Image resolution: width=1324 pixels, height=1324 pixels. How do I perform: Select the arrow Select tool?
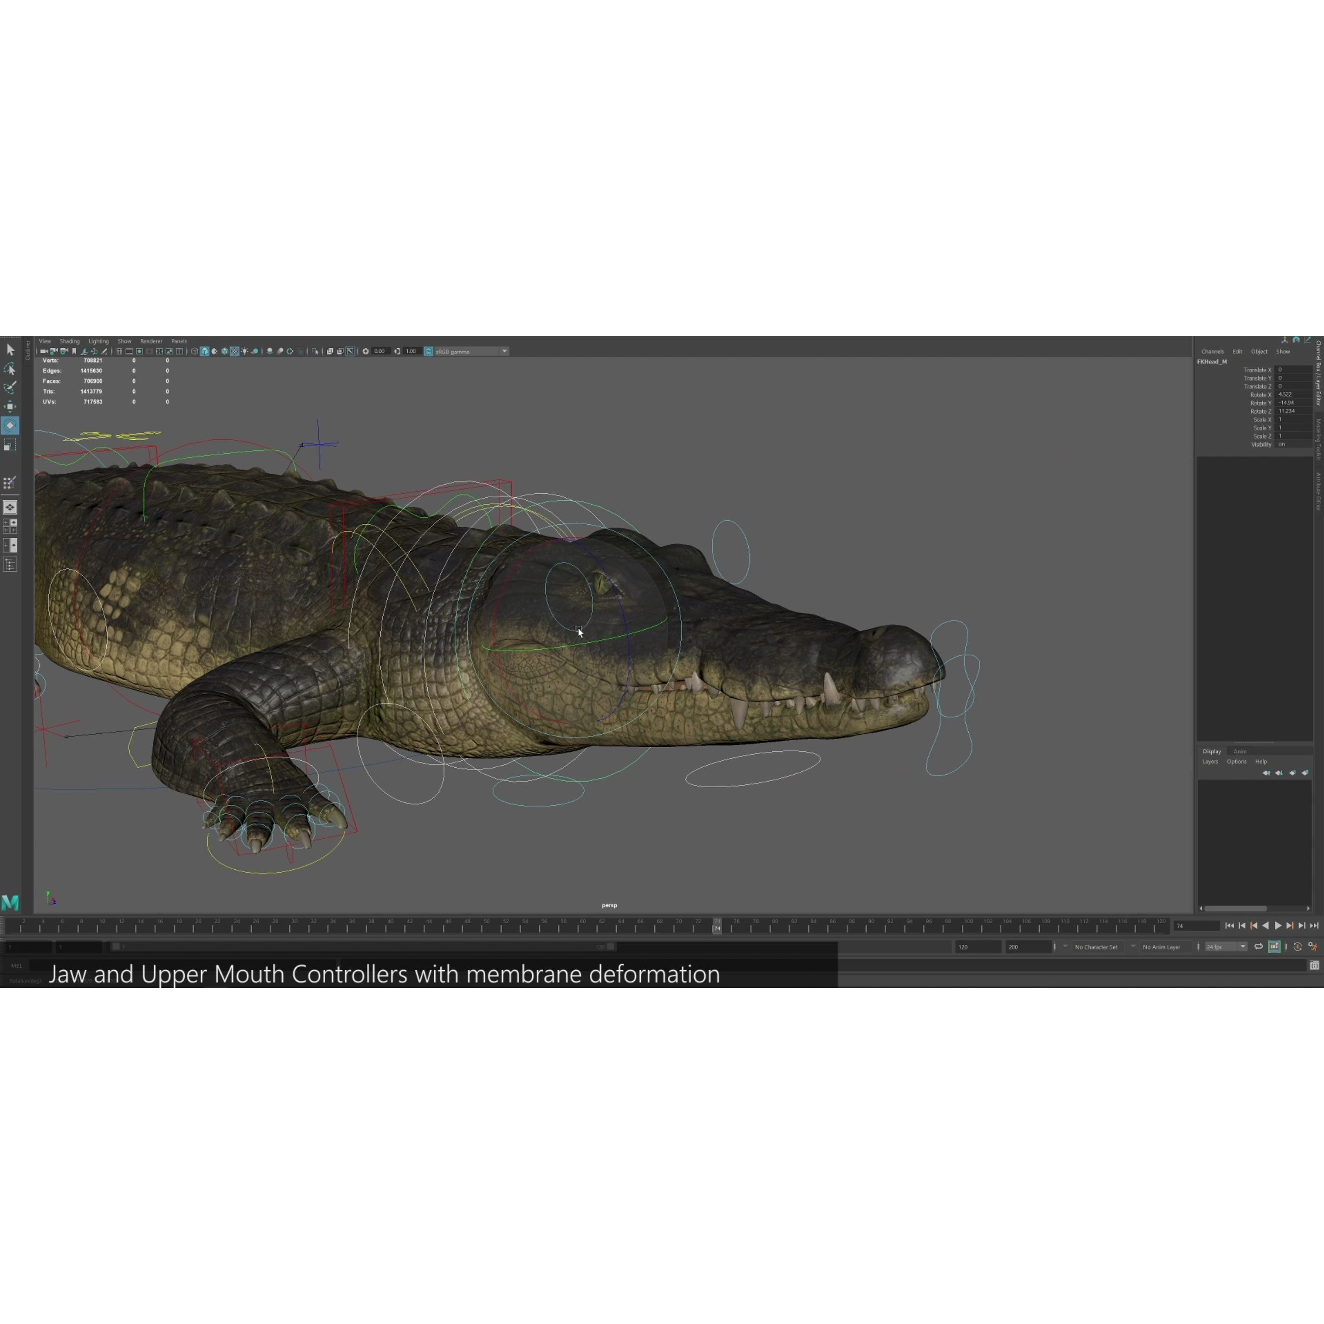tap(10, 350)
